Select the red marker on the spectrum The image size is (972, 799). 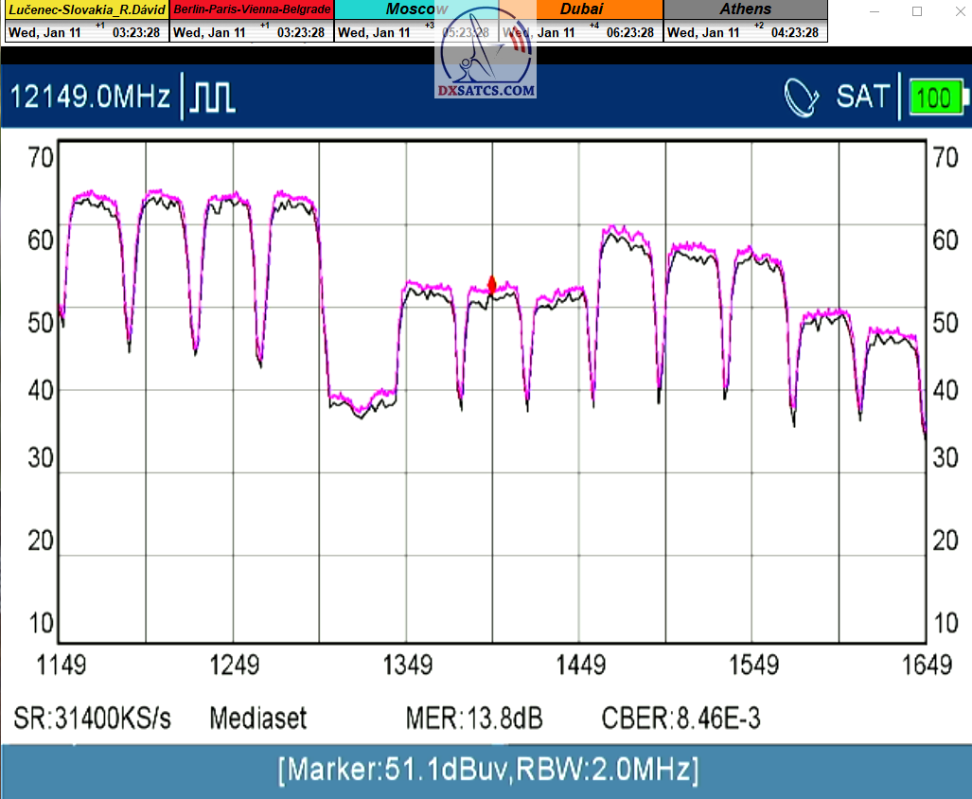492,283
